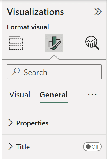
Task: Toggle the Title switch on
Action: click(x=92, y=147)
